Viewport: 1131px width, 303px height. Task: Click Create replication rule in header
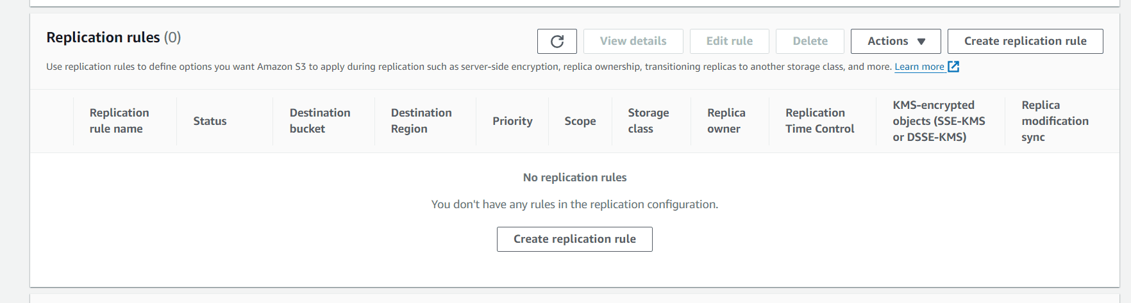tap(1025, 42)
